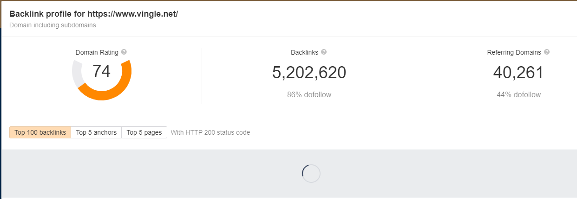Select the Top 100 backlinks tab

(40, 132)
